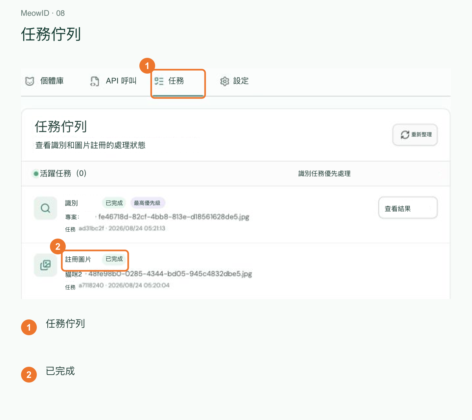Click the 識別 task title
This screenshot has height=420, width=472.
click(71, 203)
